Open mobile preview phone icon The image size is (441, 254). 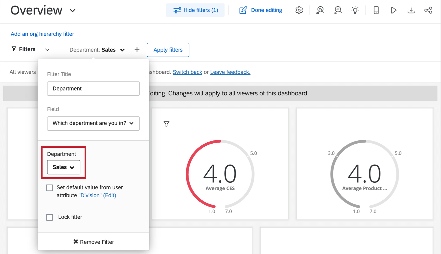click(376, 10)
